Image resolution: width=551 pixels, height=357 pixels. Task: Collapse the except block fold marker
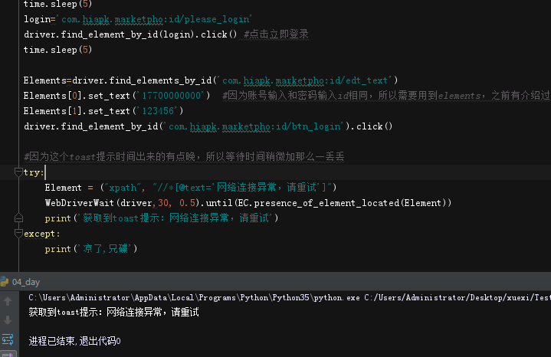(18, 234)
